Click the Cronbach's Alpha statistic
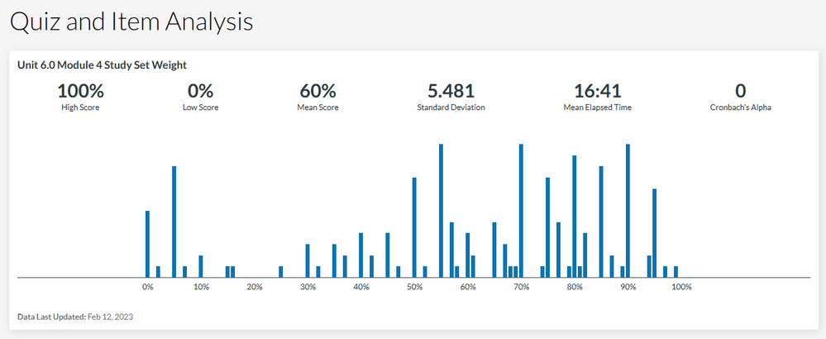 740,91
